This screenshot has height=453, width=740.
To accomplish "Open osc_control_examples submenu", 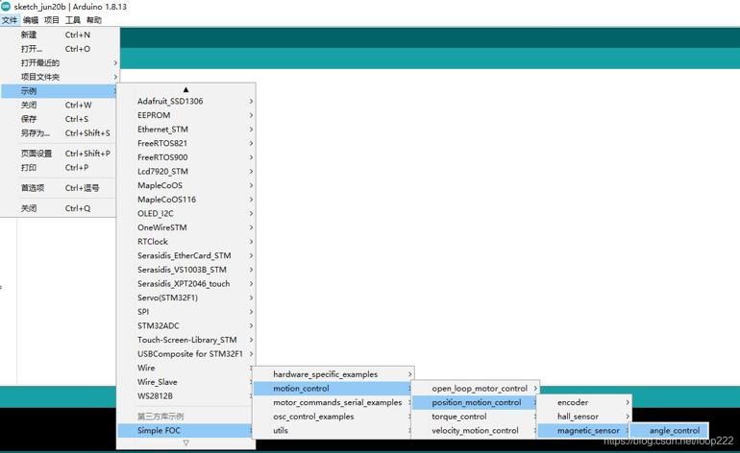I will point(333,417).
